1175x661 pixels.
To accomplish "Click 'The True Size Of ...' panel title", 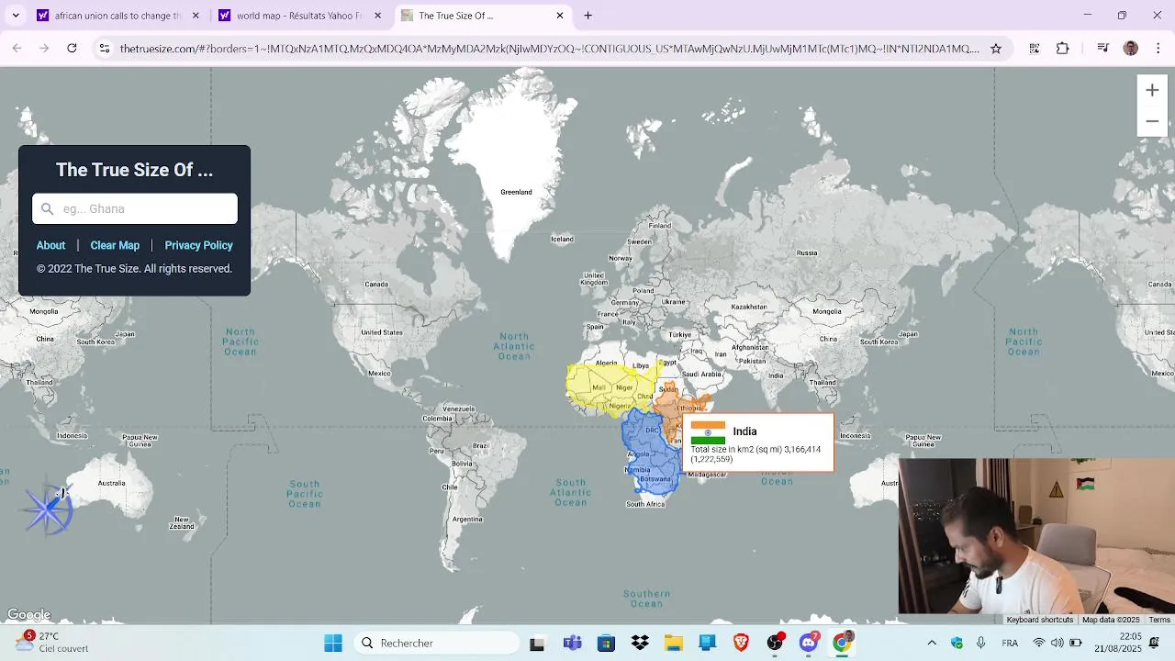I will tap(134, 170).
